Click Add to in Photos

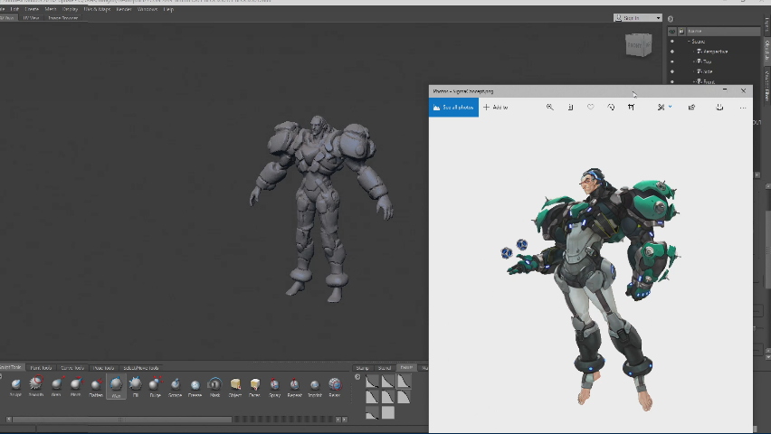click(496, 108)
